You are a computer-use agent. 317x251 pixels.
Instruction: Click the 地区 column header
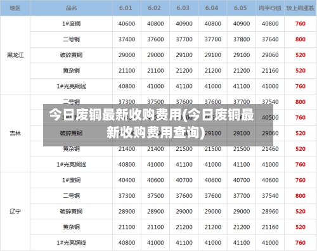pyautogui.click(x=15, y=8)
